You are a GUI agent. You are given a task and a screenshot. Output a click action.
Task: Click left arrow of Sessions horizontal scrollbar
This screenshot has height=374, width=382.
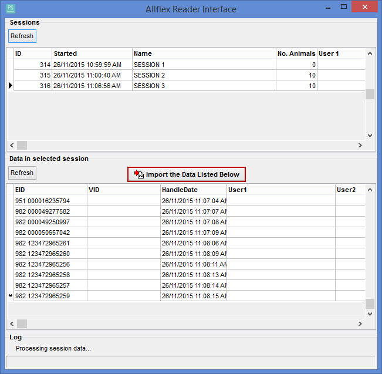12,145
